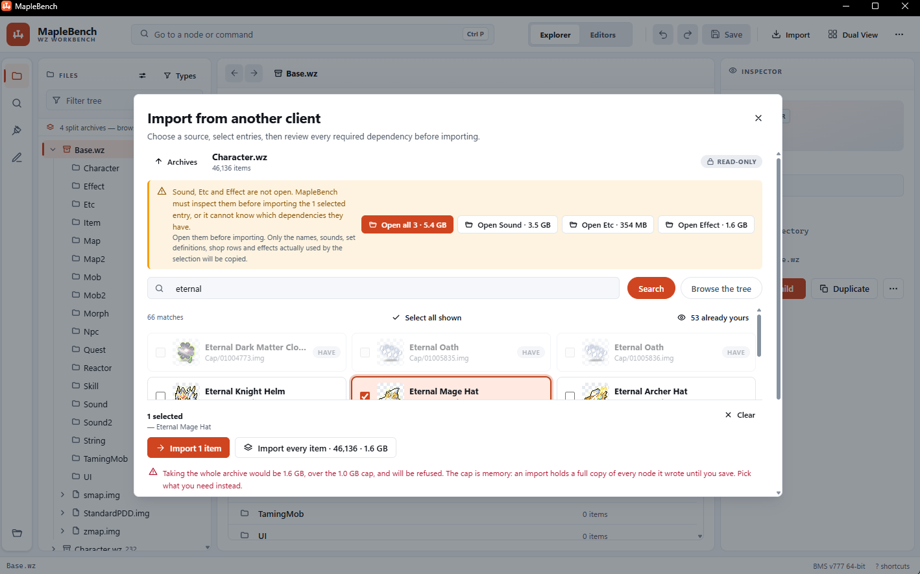Click Open Sound · 3.5 GB
This screenshot has height=574, width=920.
[507, 225]
